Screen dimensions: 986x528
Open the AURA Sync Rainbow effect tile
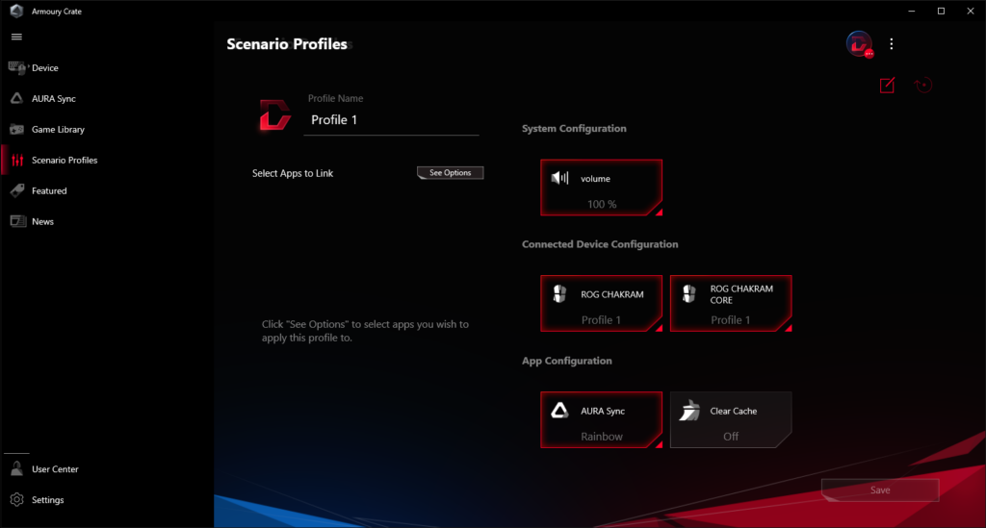(602, 419)
